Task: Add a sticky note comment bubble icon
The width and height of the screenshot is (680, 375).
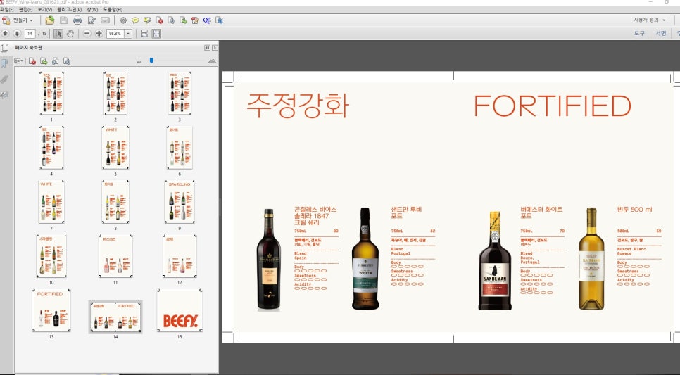Action: click(x=135, y=20)
